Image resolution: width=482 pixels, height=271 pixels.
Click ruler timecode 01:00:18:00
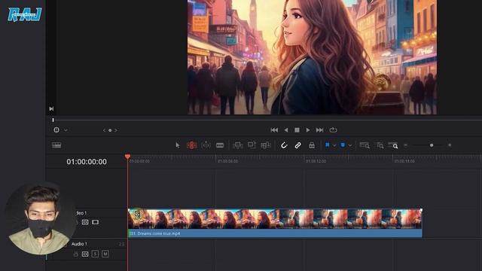(x=404, y=161)
